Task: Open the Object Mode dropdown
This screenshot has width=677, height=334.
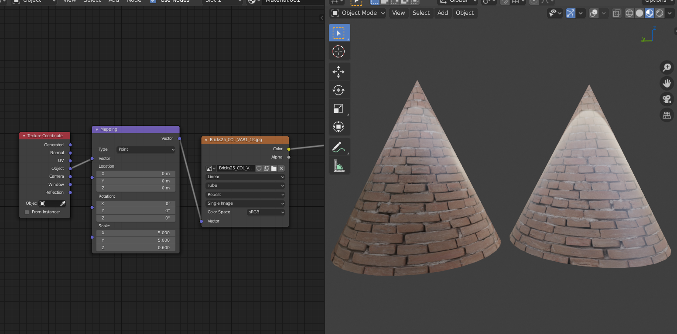Action: point(358,13)
